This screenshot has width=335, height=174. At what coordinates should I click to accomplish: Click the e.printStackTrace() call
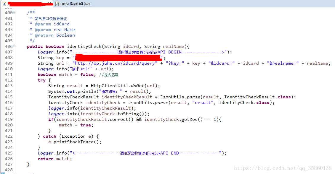coord(75,142)
